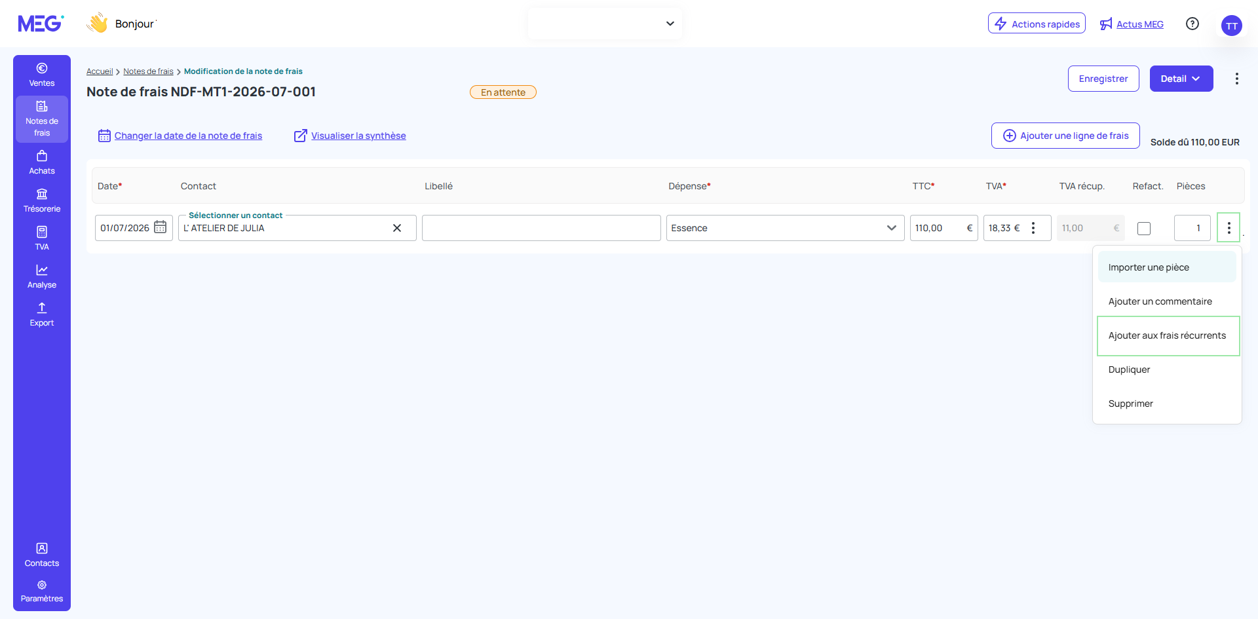1258x619 pixels.
Task: Click the Dépense column header
Action: pyautogui.click(x=689, y=186)
